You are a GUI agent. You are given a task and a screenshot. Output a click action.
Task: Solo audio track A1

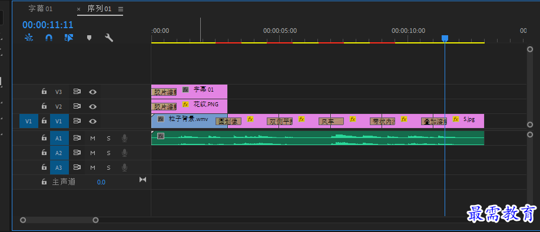108,138
